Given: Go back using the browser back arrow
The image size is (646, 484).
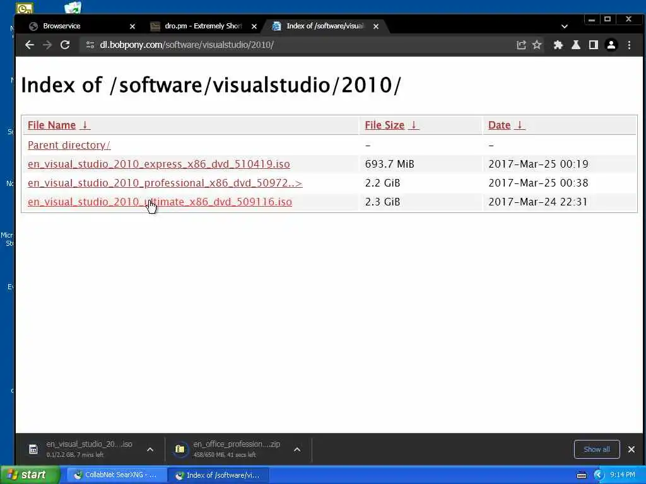Looking at the screenshot, I should pos(29,45).
